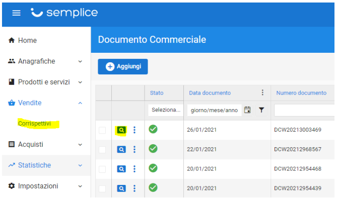Open the hamburger navigation menu
The width and height of the screenshot is (337, 200).
16,13
